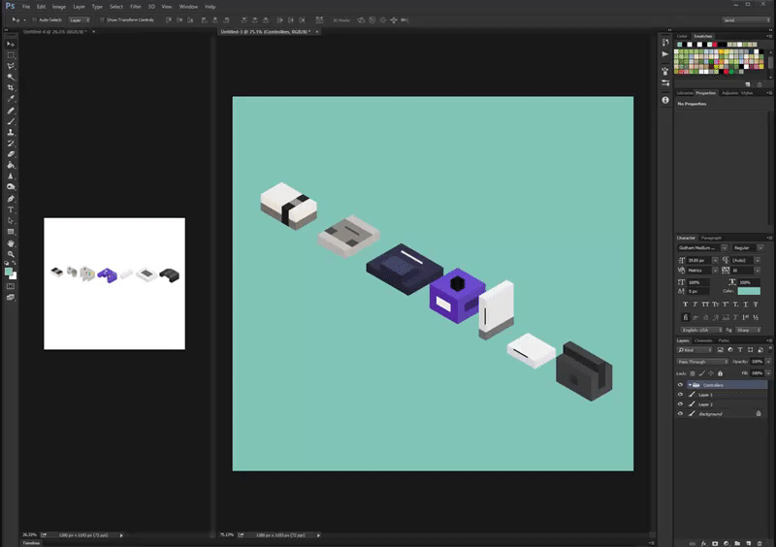Select the Path Selection tool
Viewport: 776px width, 547px height.
[x=11, y=220]
